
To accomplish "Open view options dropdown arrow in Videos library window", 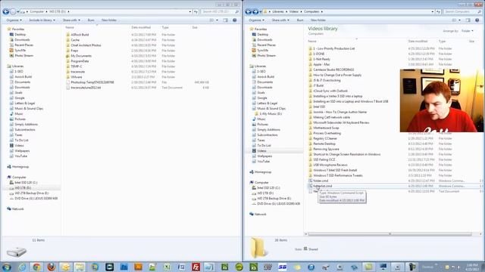I will [x=459, y=20].
